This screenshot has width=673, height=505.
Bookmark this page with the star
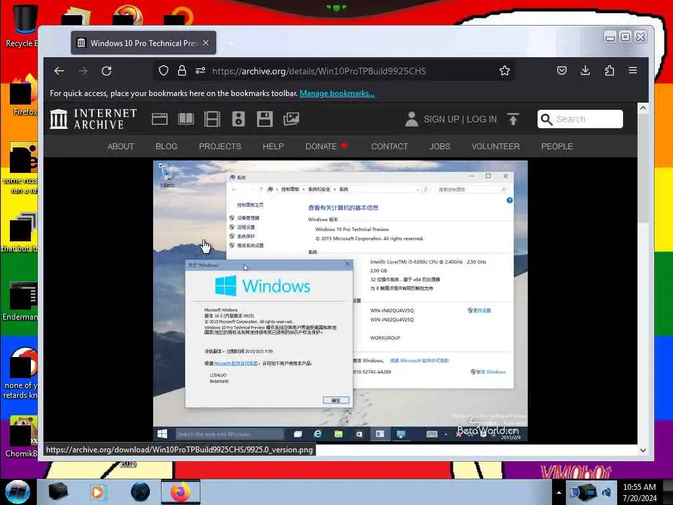505,70
